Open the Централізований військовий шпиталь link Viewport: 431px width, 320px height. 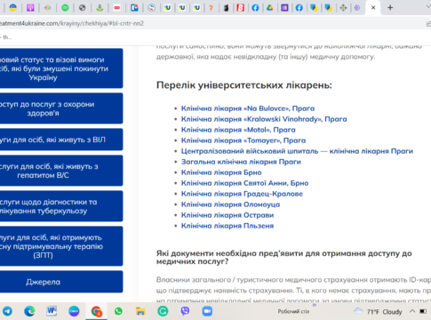297,151
